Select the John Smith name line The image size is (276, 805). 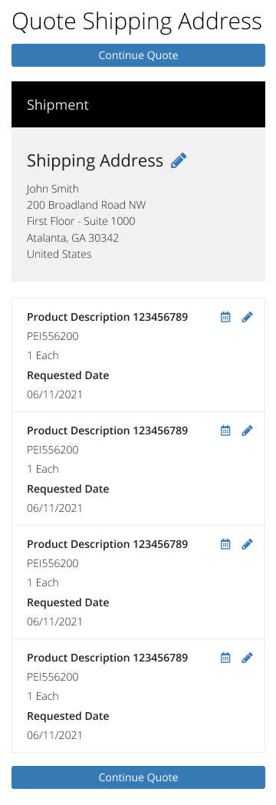coord(53,189)
